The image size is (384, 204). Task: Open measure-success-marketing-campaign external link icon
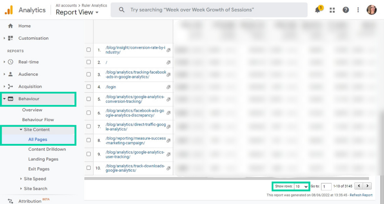[x=168, y=140]
